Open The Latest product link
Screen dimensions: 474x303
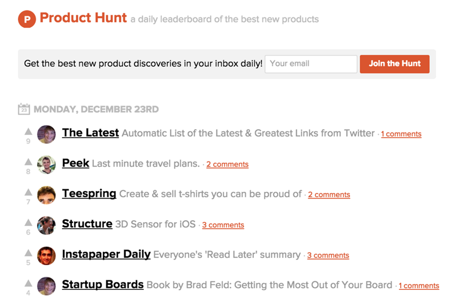[91, 133]
